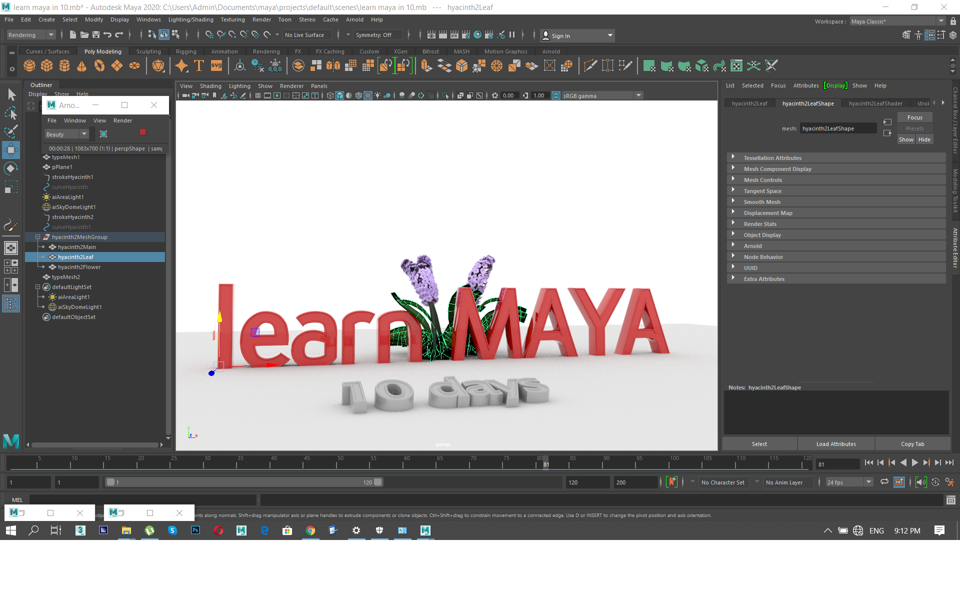The image size is (960, 604).
Task: Open the hyacinth2LeafShader tab
Action: [x=875, y=103]
